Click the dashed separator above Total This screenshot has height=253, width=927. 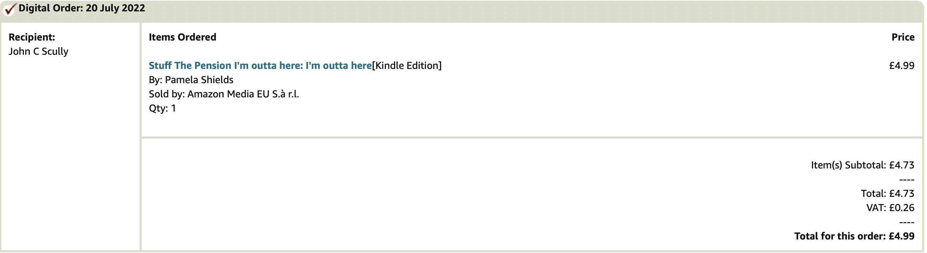[x=907, y=179]
